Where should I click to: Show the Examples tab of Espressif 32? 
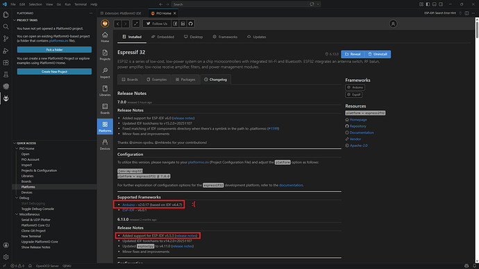tap(156, 80)
